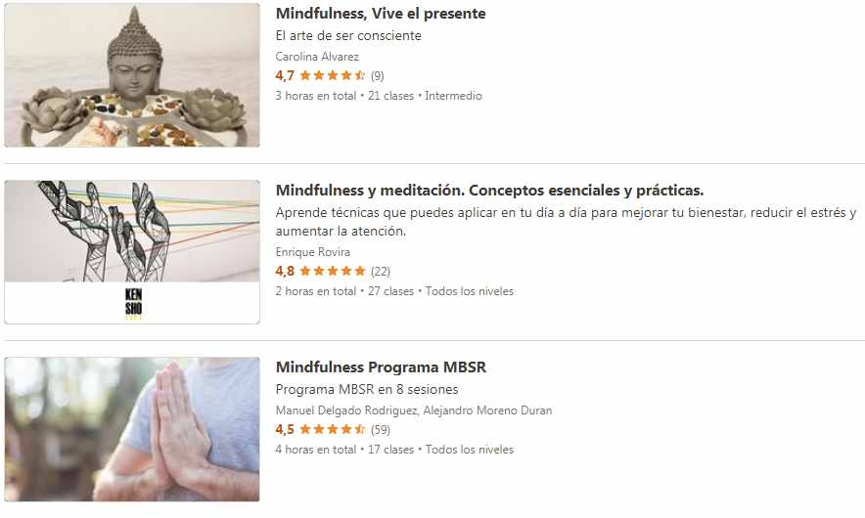
Task: Click subtitle 'El arte de ser consciente'
Action: 348,35
